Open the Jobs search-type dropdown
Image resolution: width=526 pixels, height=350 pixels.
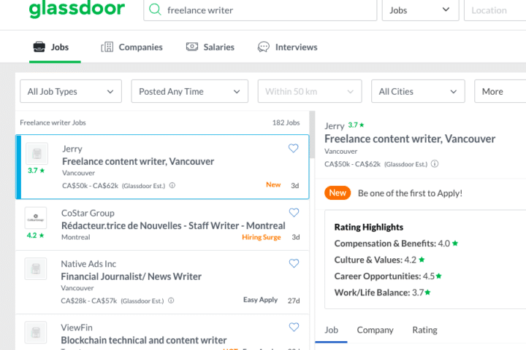coord(420,10)
